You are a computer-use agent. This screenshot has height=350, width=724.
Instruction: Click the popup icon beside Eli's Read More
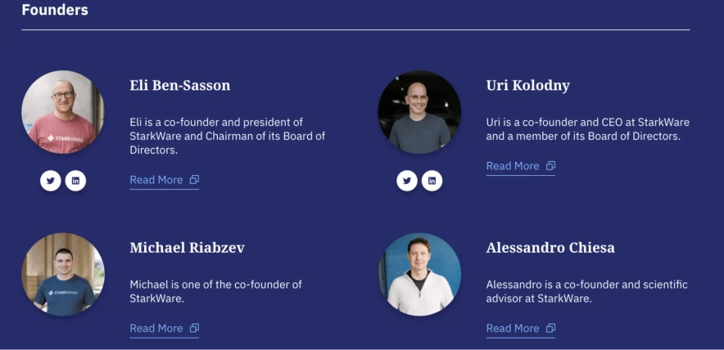194,180
